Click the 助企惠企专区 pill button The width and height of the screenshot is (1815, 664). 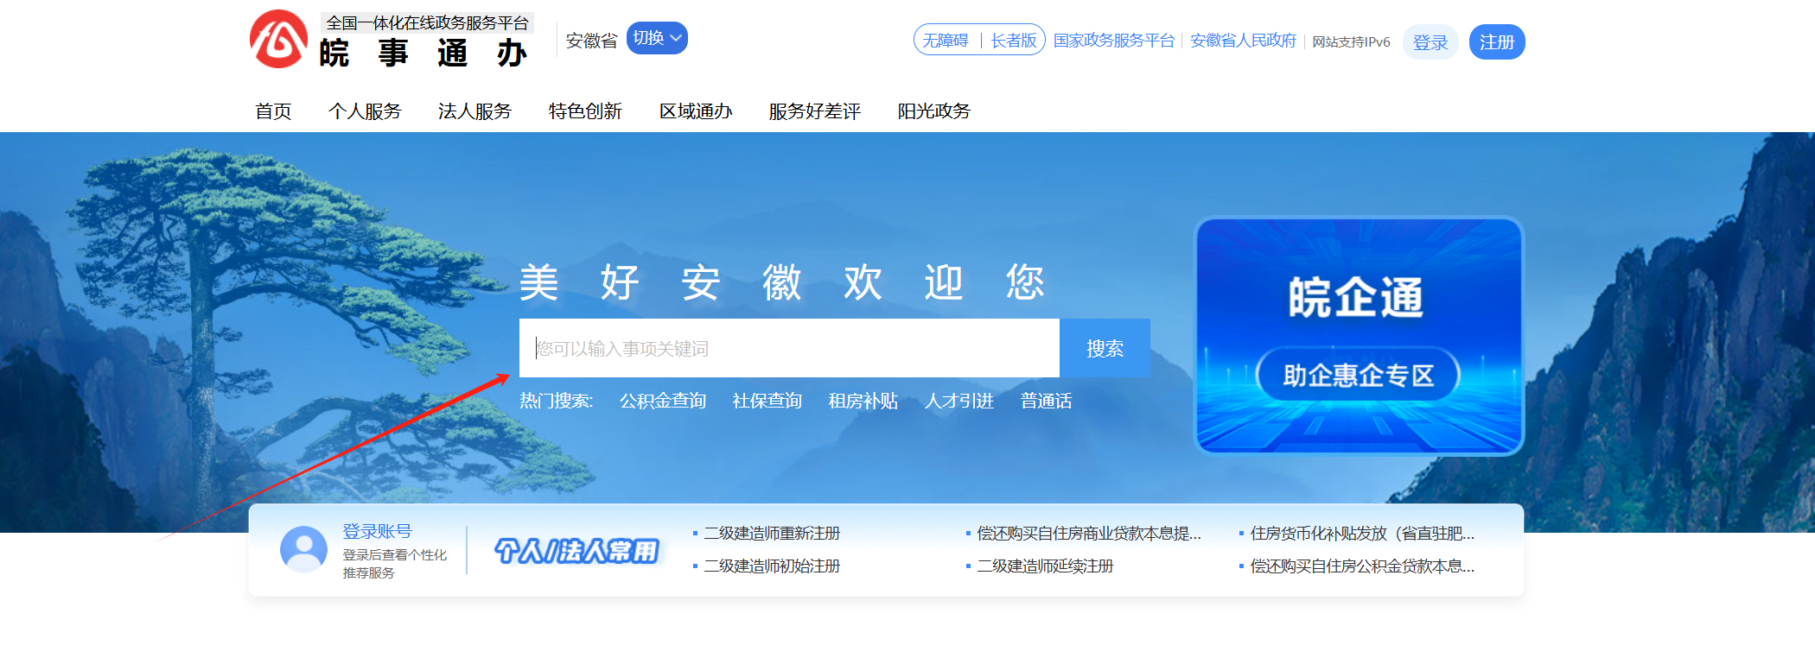coord(1358,375)
